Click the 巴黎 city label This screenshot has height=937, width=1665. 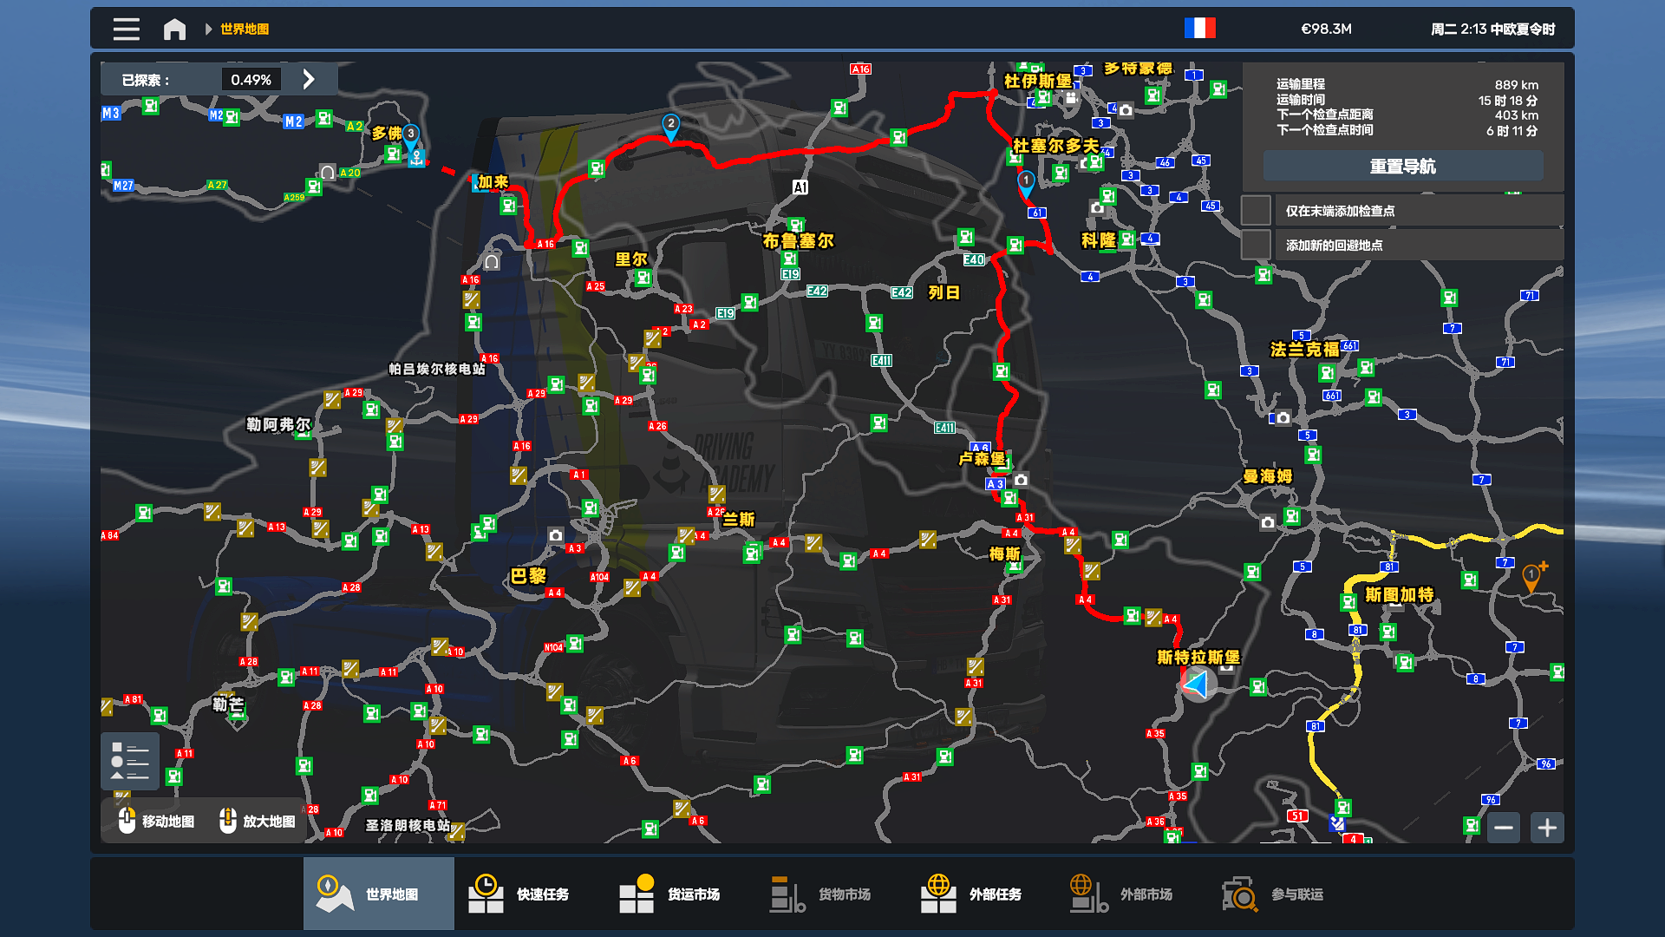point(528,576)
